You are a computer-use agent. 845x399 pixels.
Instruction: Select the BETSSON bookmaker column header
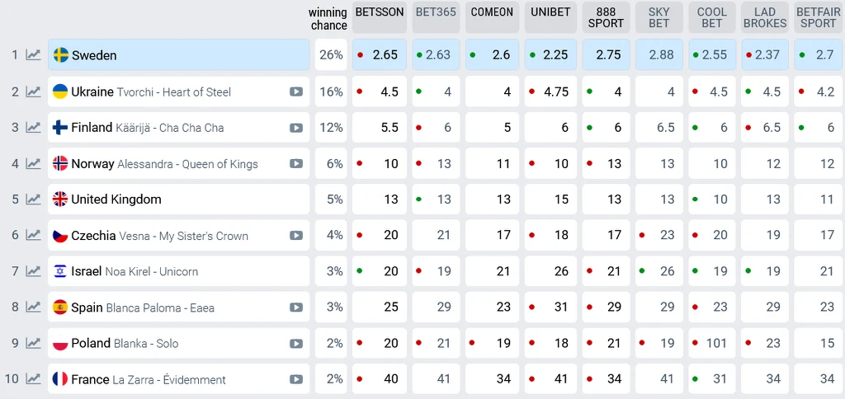click(x=380, y=12)
